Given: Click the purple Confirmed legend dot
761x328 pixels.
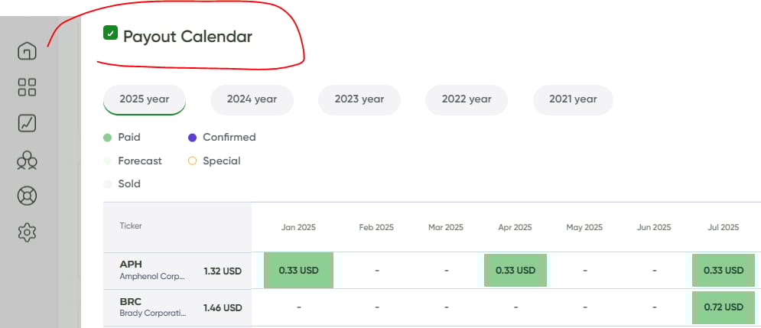Looking at the screenshot, I should click(192, 138).
